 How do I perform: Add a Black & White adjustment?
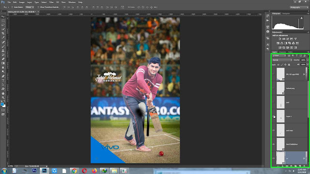point(286,43)
